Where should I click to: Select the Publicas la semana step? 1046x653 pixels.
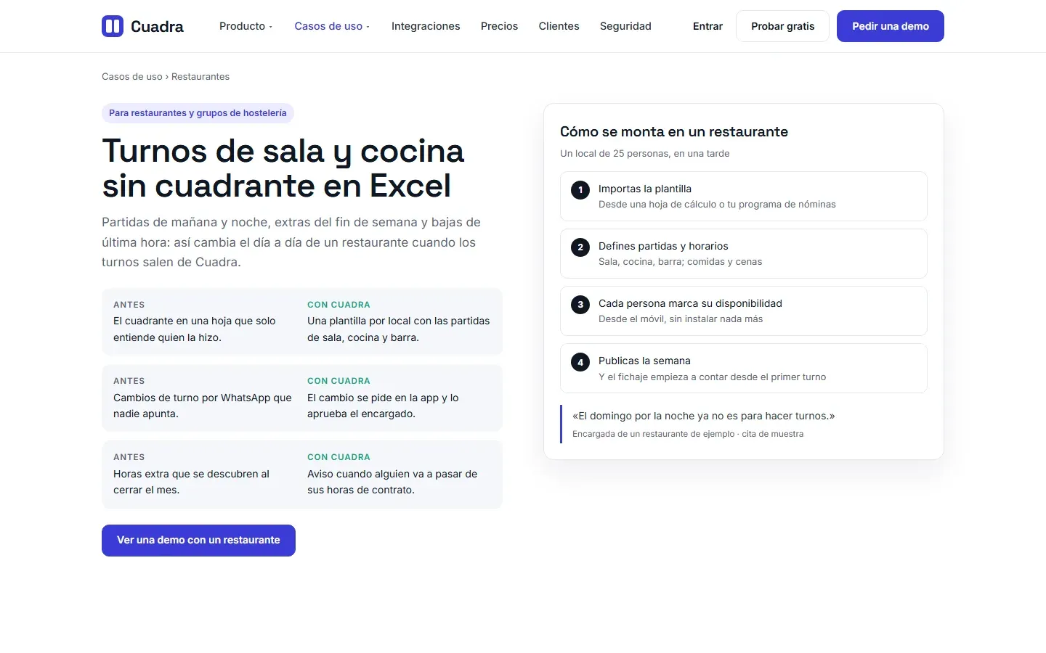(x=744, y=368)
